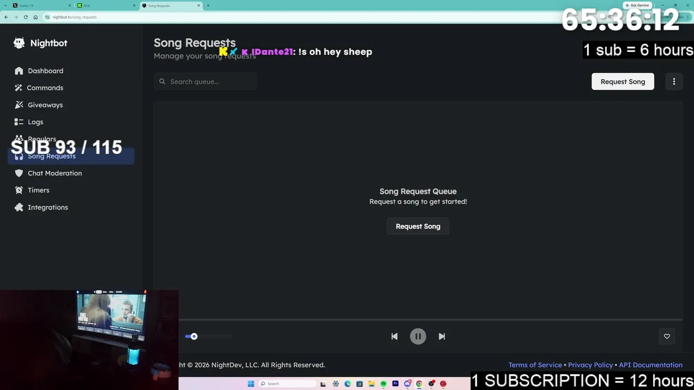Select the Logs menu item
Viewport: 694px width, 390px height.
pos(36,122)
